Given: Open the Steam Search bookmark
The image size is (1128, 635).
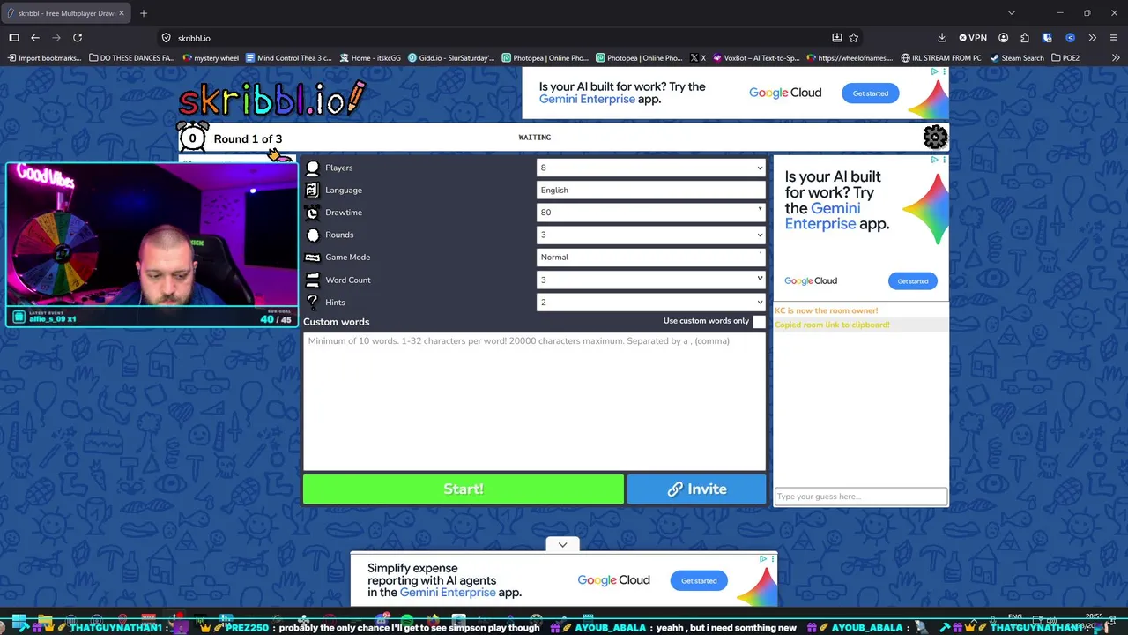Looking at the screenshot, I should point(1017,58).
